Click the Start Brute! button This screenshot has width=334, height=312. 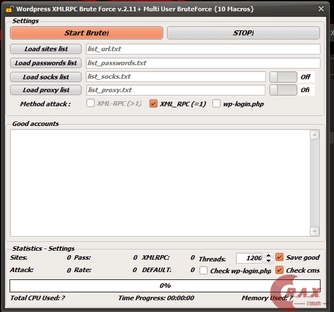[87, 33]
